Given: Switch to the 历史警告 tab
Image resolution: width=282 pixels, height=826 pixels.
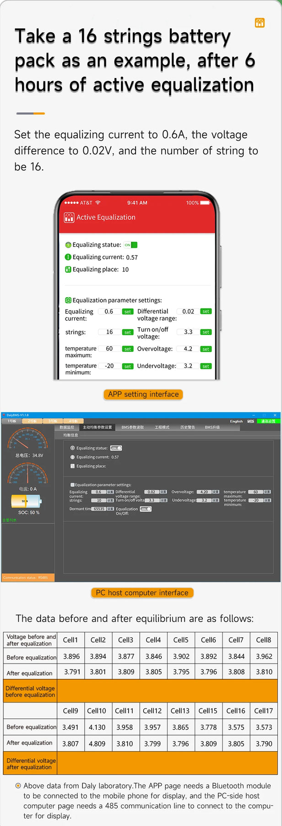Looking at the screenshot, I should tap(187, 427).
